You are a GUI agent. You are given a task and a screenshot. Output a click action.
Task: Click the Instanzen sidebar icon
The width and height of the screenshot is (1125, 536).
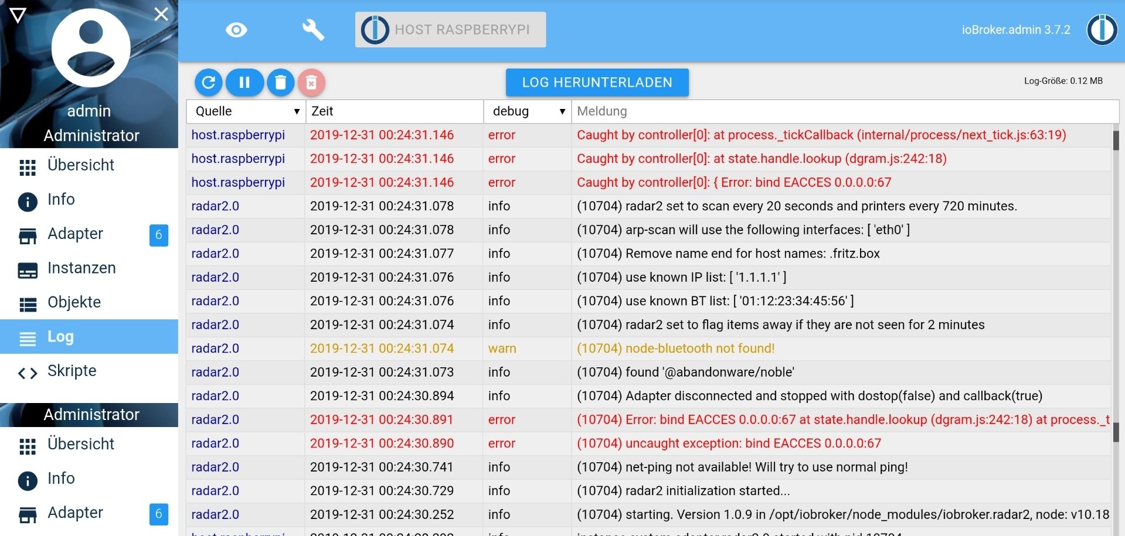28,270
